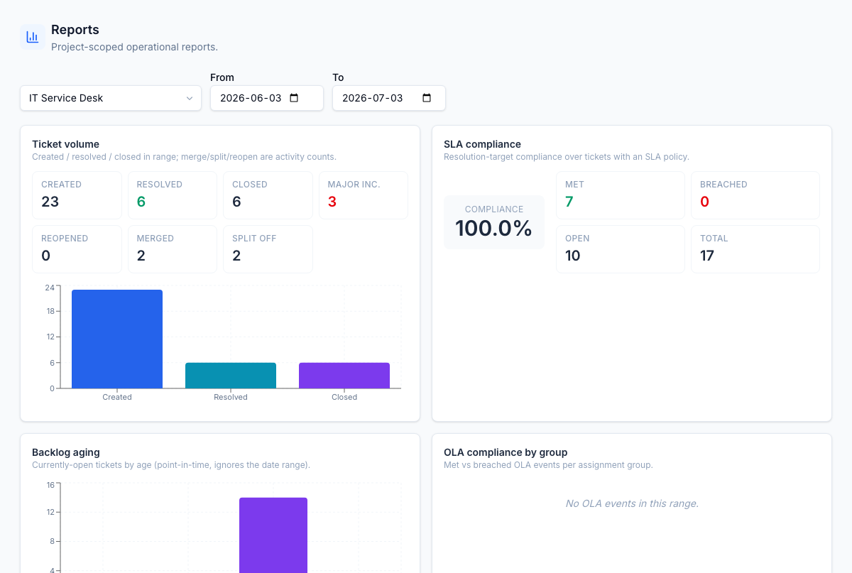852x573 pixels.
Task: Click the blue Created bar in the chart
Action: (117, 339)
